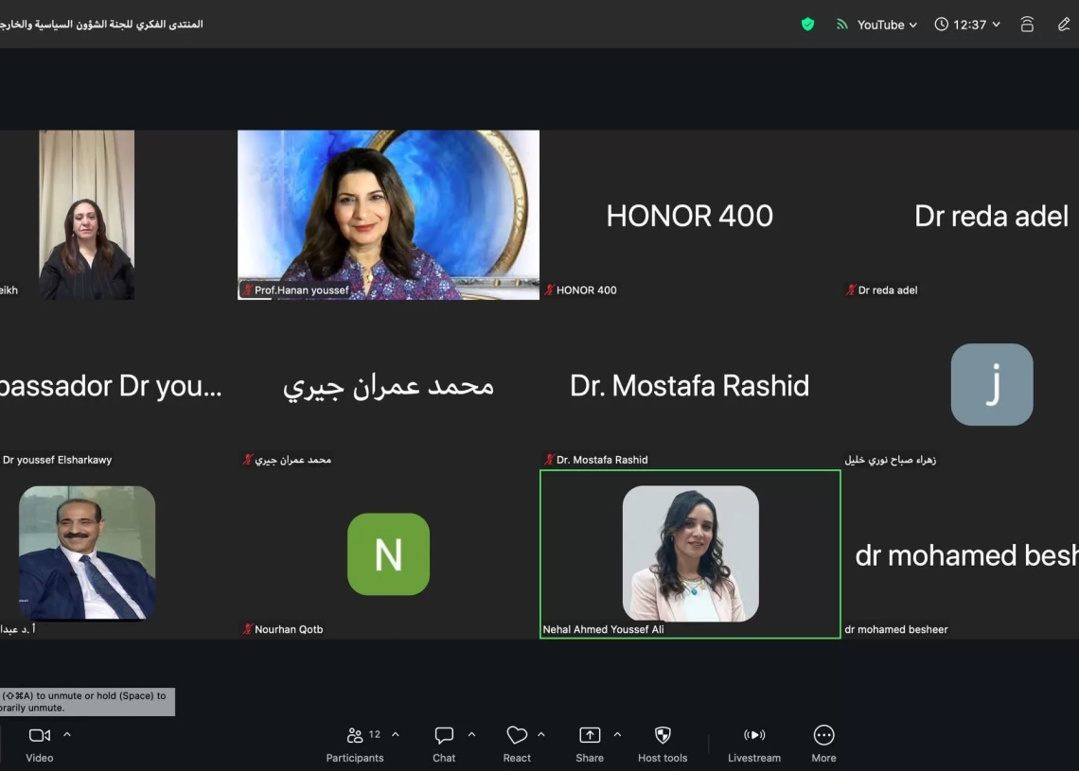Click muted mic icon on HONOR 400 label
Viewport: 1079px width, 771px height.
549,290
